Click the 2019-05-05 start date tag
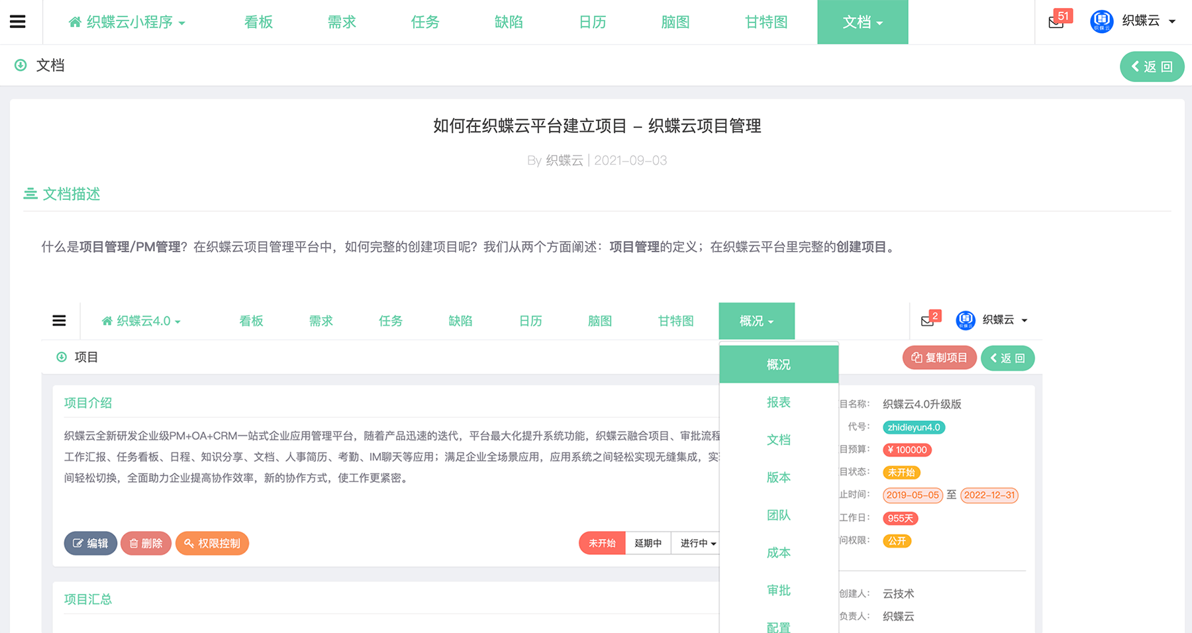 pyautogui.click(x=913, y=495)
